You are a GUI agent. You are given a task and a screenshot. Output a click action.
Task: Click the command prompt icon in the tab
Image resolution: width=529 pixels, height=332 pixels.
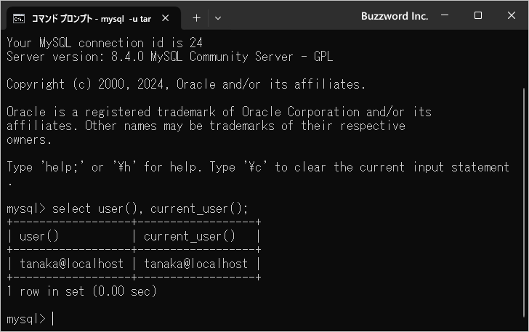pos(20,17)
